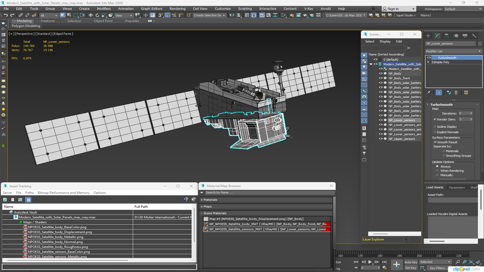Viewport: 484px width, 272px height.
Task: Open the selection filter All dropdown
Action: coord(49,15)
